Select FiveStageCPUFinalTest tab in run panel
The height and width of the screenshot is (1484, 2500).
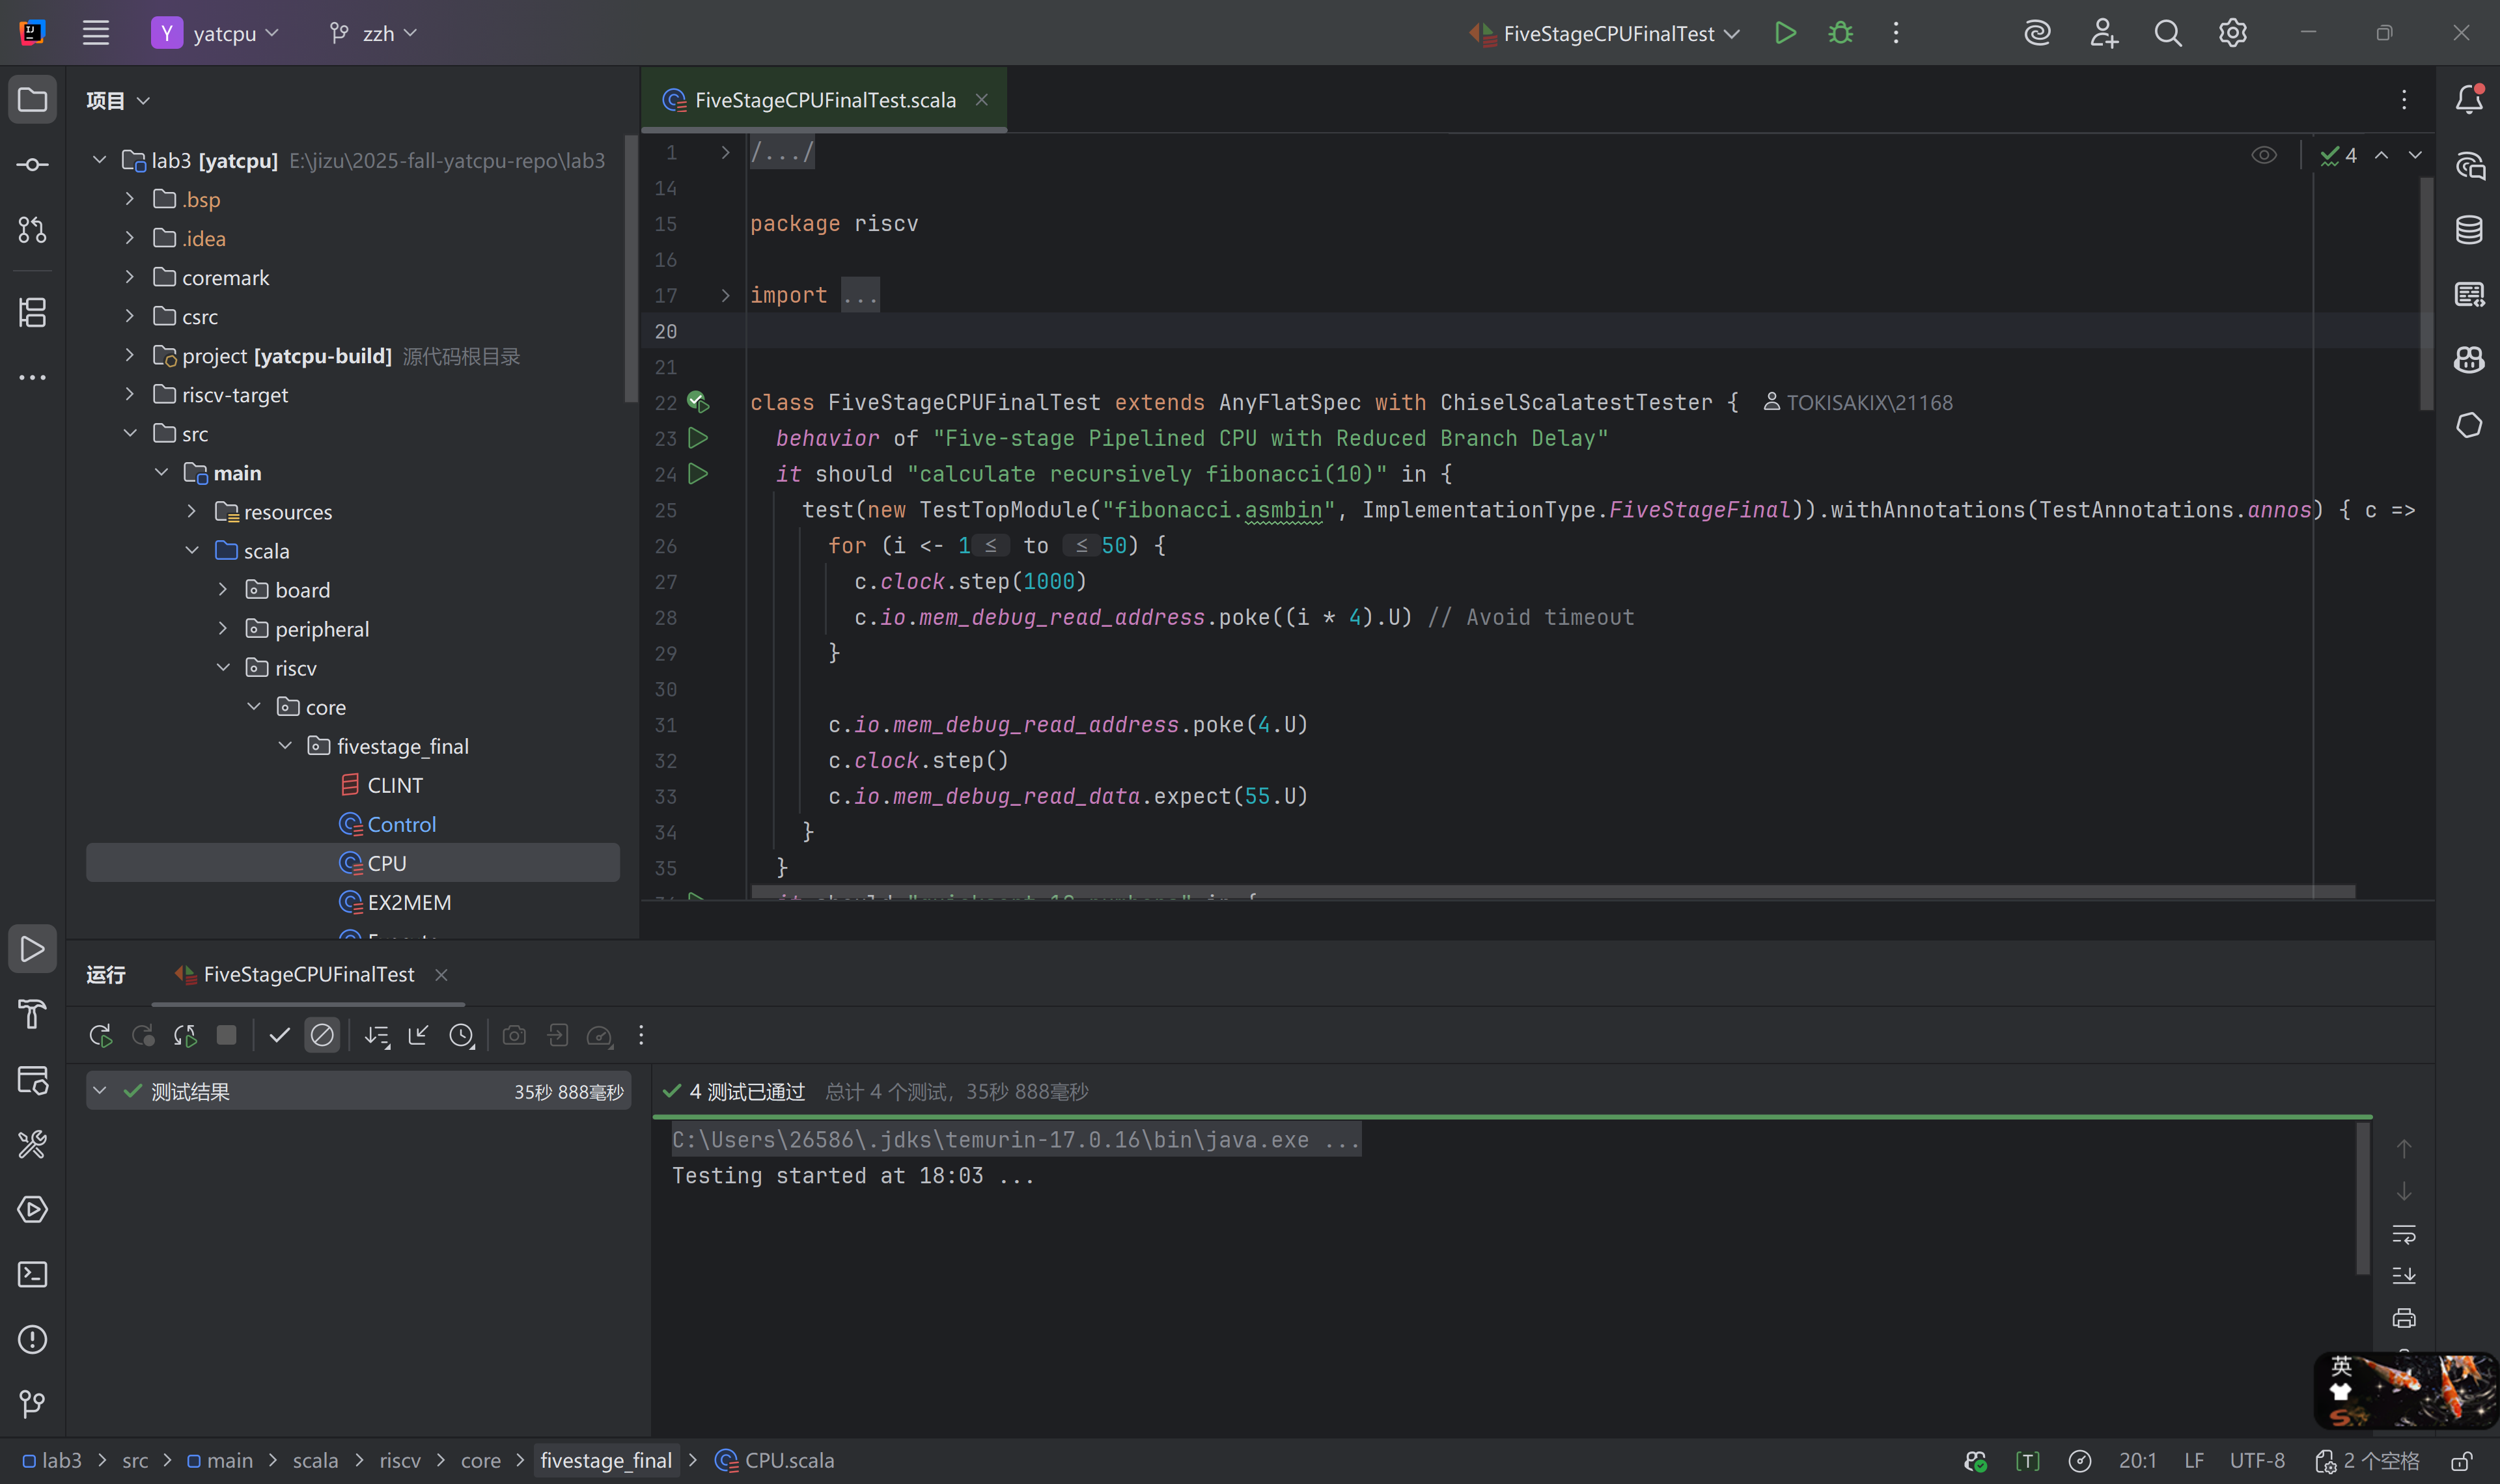pyautogui.click(x=308, y=974)
